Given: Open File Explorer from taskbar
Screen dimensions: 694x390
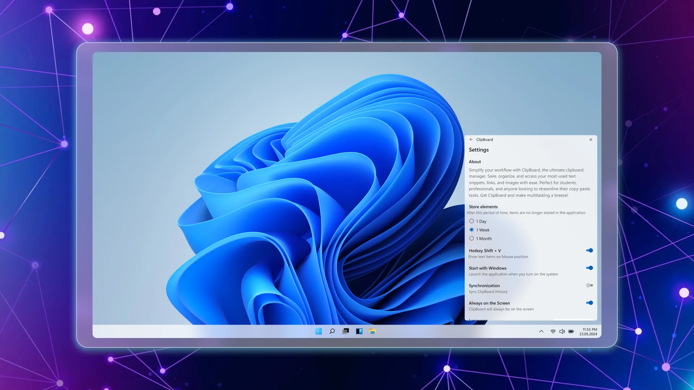Looking at the screenshot, I should click(x=372, y=331).
